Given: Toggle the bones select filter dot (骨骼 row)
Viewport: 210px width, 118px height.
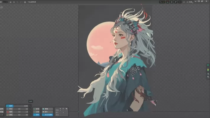Looking at the screenshot, I should tap(61, 110).
